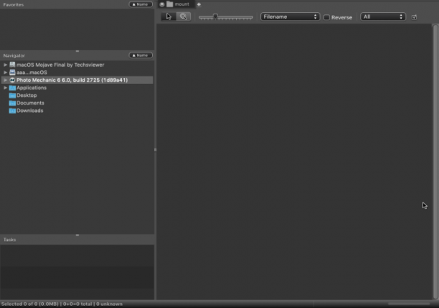Select the magnifier zoom tool
Image resolution: width=439 pixels, height=308 pixels.
184,17
